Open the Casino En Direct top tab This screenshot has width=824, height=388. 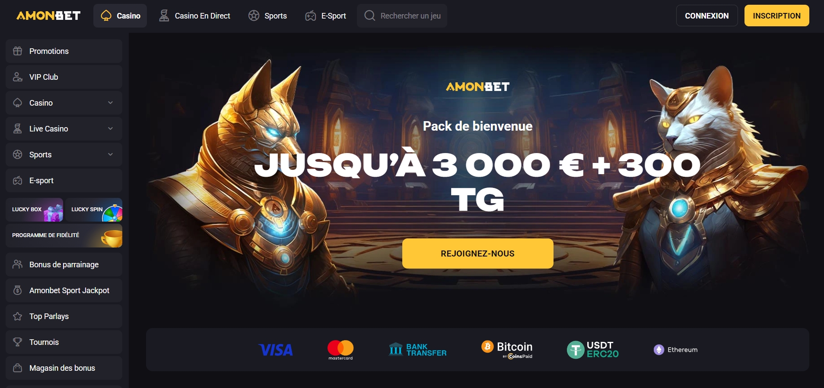pyautogui.click(x=194, y=16)
